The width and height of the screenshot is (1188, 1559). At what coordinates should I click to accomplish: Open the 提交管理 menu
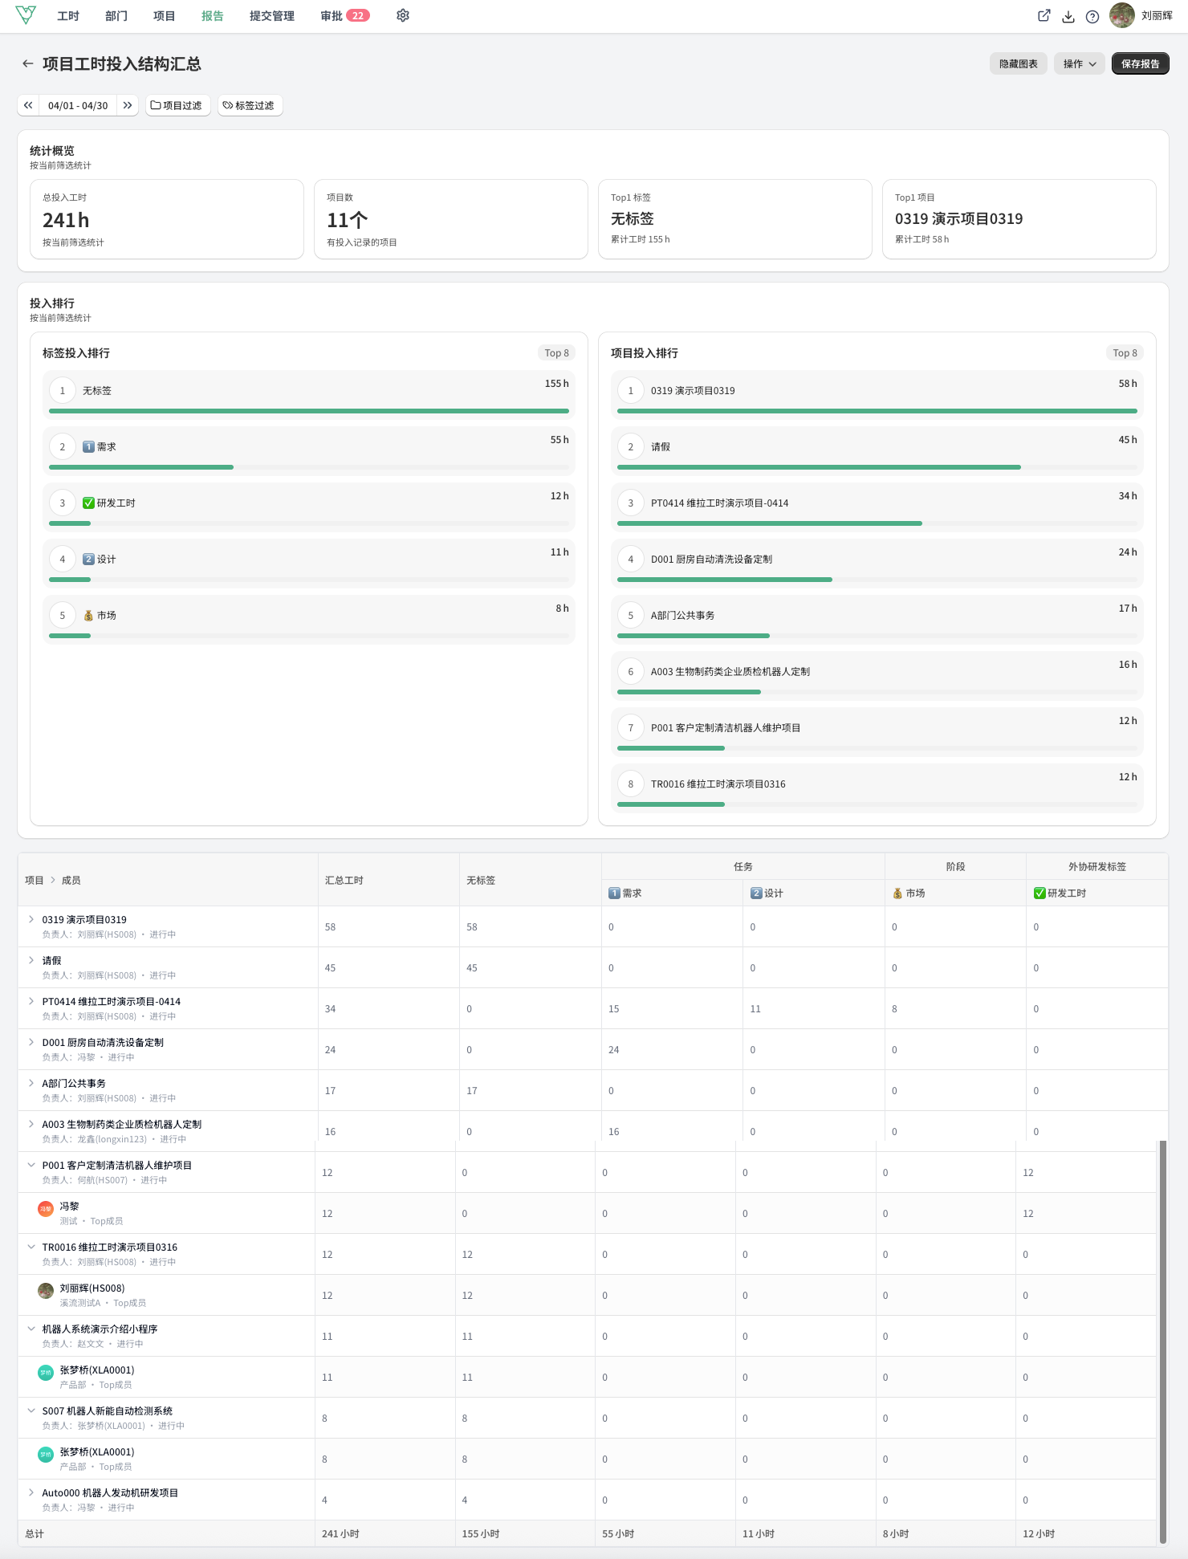coord(272,15)
